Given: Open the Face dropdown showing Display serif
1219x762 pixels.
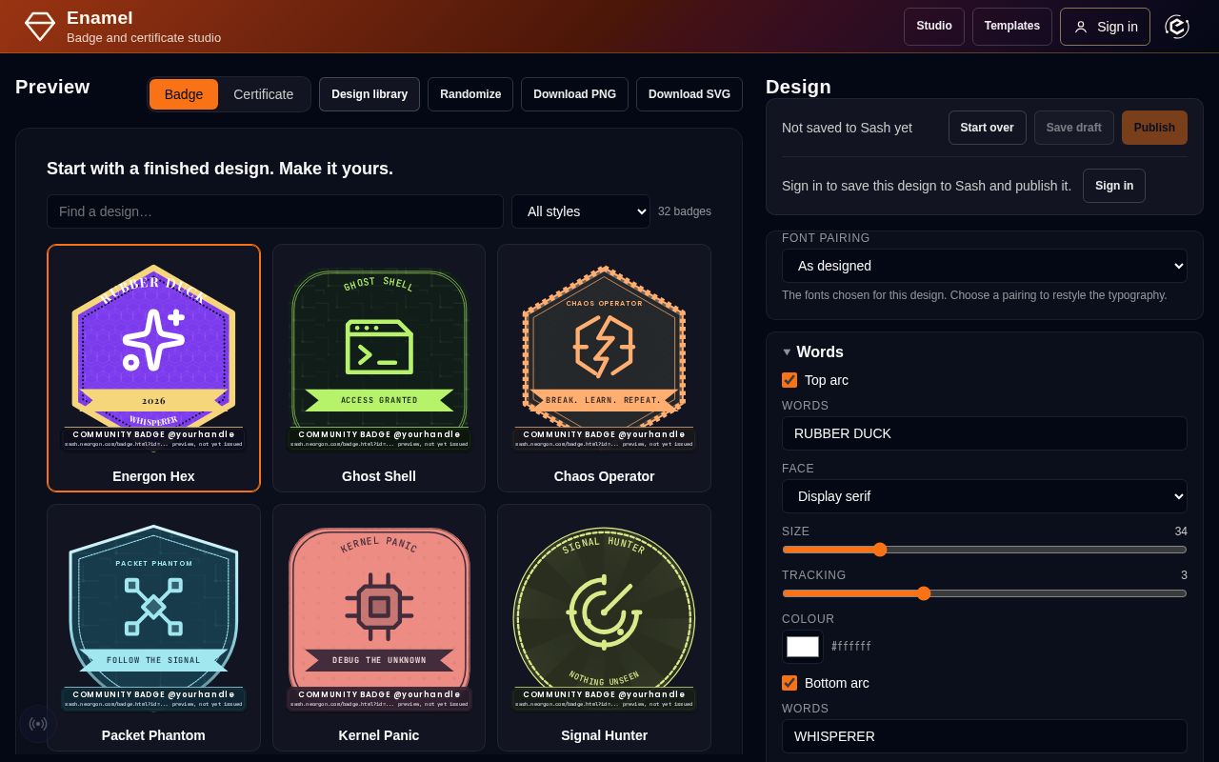Looking at the screenshot, I should [985, 496].
